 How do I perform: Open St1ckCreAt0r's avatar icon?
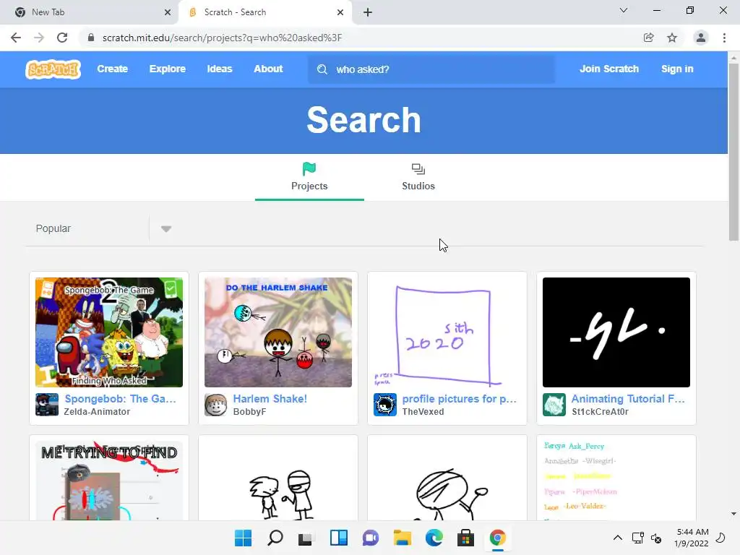[554, 405]
